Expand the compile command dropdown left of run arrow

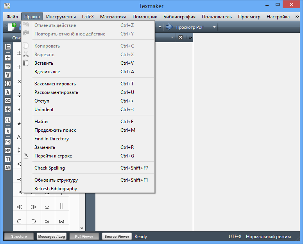pyautogui.click(x=160, y=27)
